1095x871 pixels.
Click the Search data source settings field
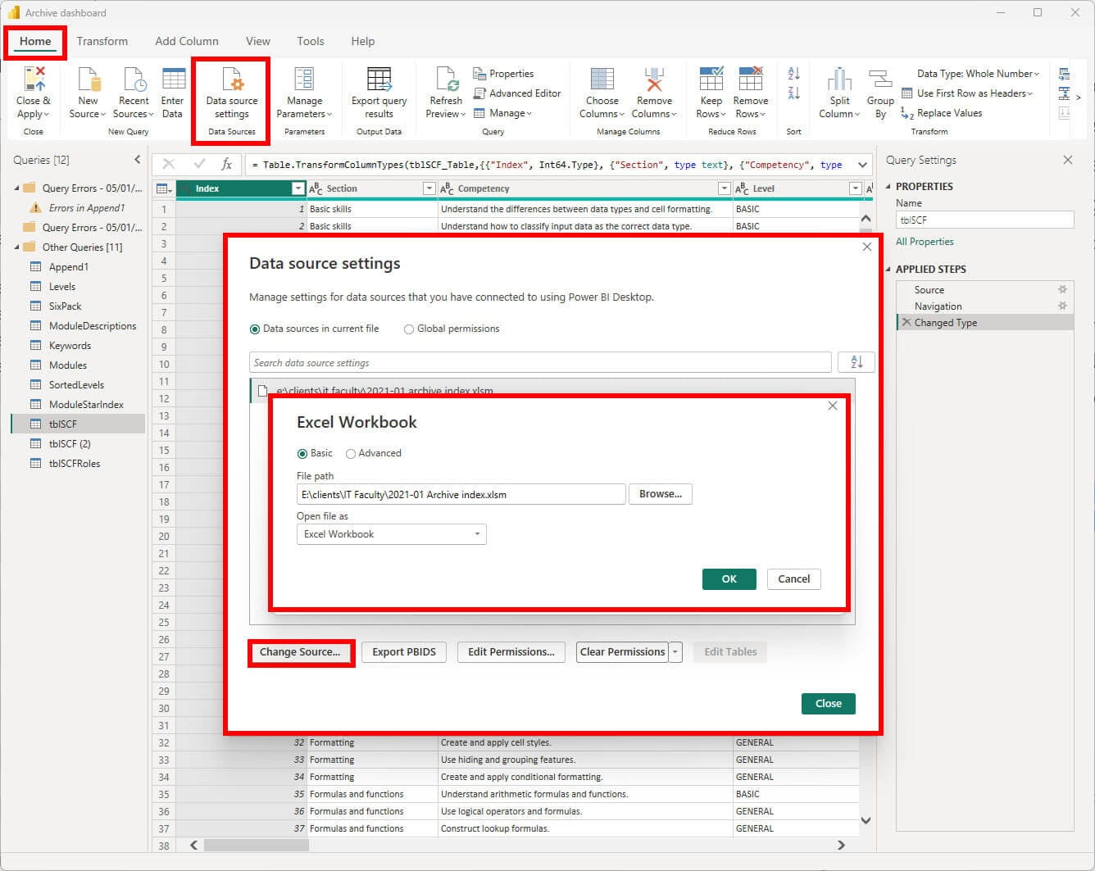point(540,362)
